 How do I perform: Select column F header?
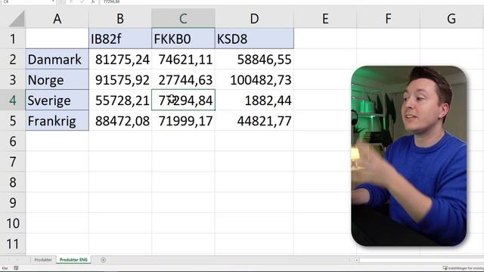click(388, 19)
